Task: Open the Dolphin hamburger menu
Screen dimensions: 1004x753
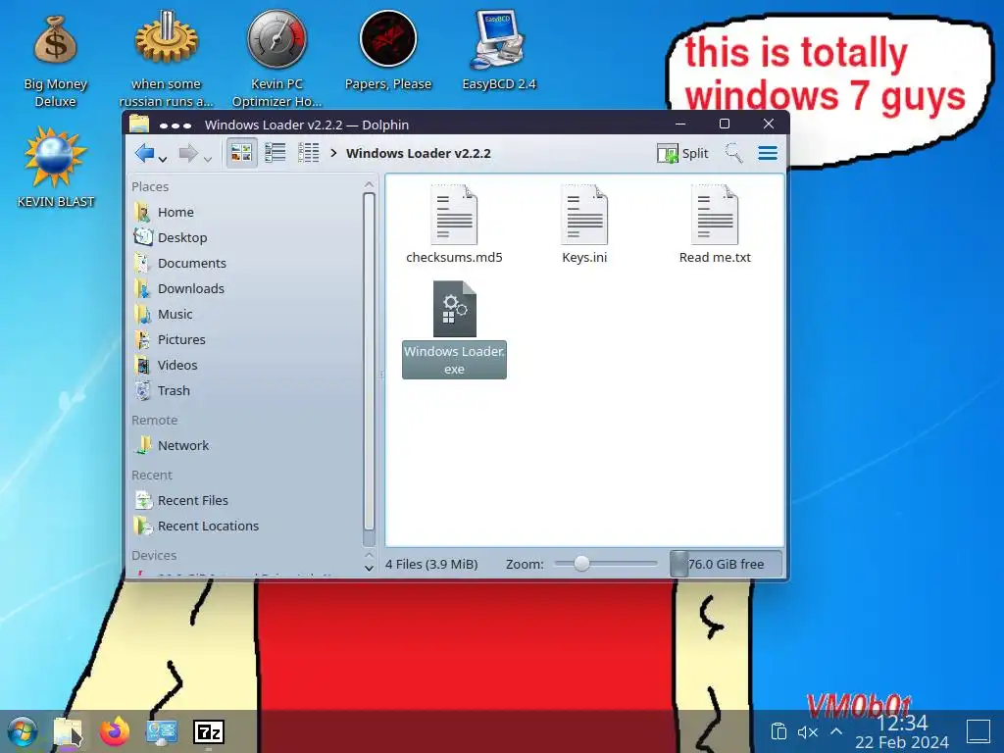Action: [768, 153]
